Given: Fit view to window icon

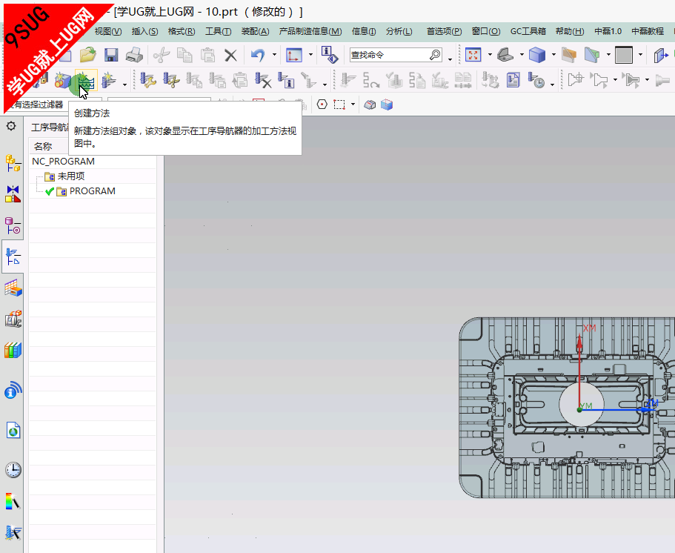Looking at the screenshot, I should click(x=473, y=55).
